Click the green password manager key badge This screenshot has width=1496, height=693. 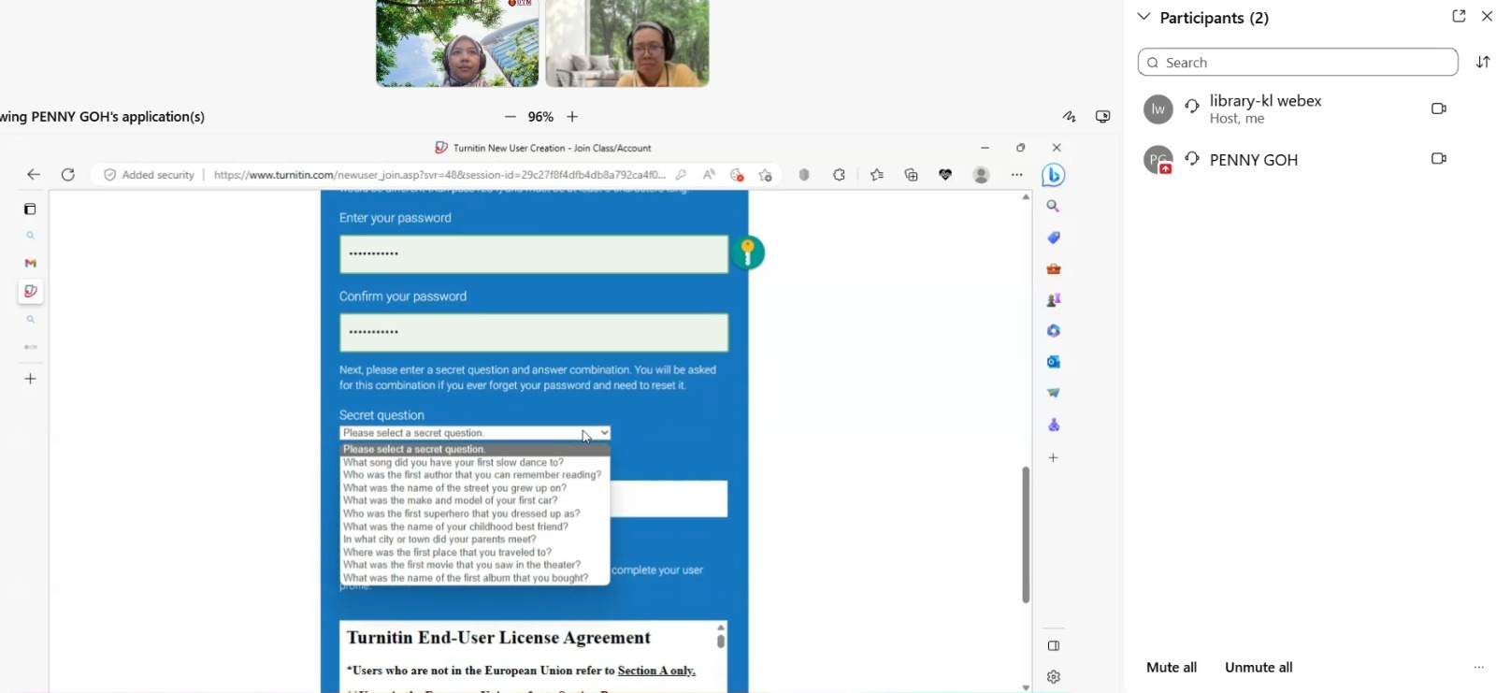coord(748,253)
